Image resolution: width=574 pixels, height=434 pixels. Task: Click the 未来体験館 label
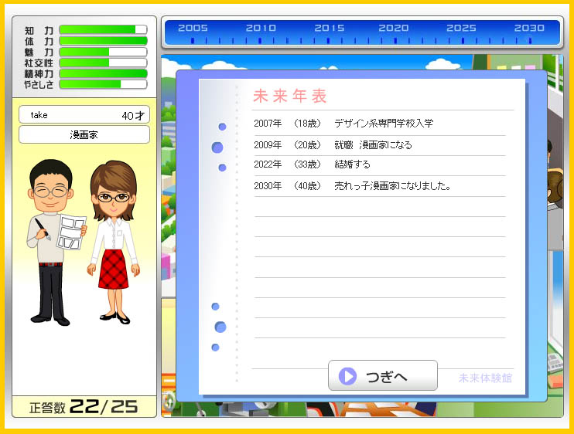(485, 378)
